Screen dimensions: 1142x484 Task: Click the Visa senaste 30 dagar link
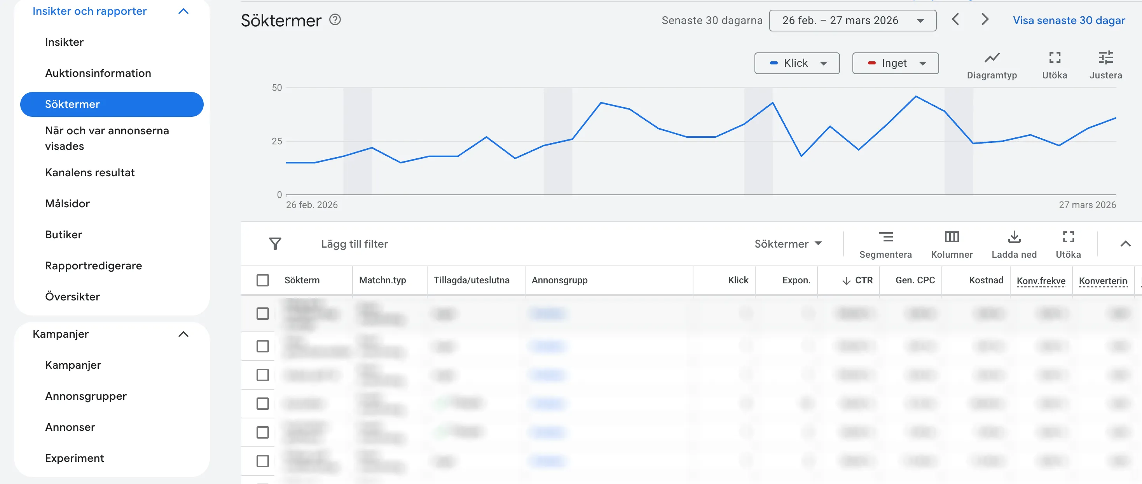tap(1069, 20)
